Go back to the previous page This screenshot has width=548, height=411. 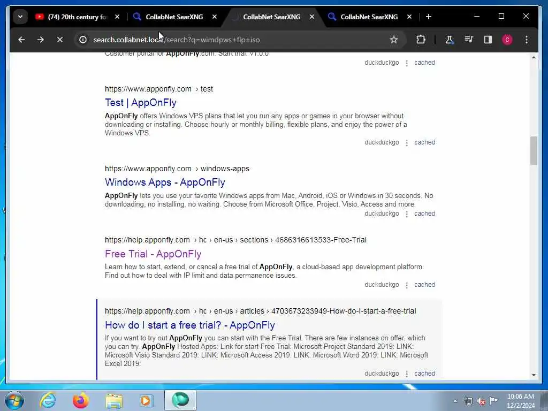pyautogui.click(x=21, y=40)
